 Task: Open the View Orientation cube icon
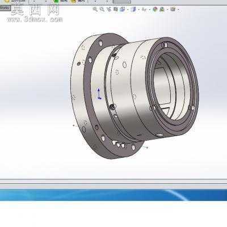[123, 9]
